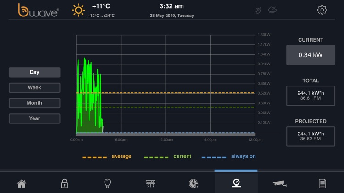Screen dimensions: 344x193
Task: Click the PROJECTED heading
Action: (311, 121)
